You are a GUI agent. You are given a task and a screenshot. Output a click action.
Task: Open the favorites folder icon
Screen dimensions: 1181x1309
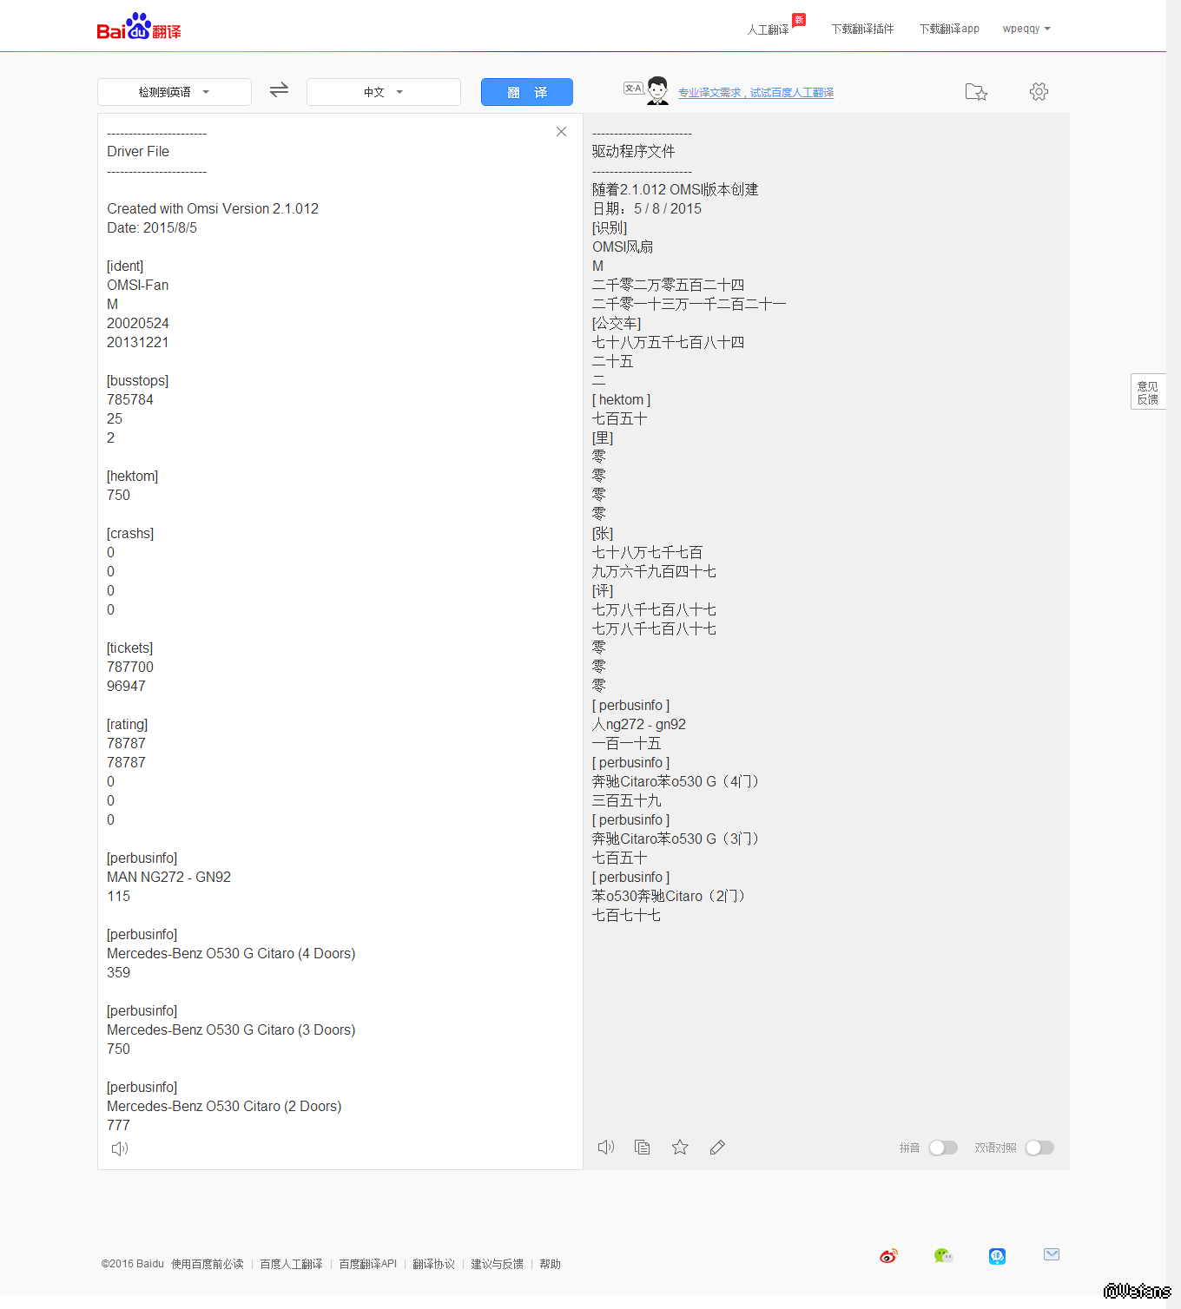976,92
